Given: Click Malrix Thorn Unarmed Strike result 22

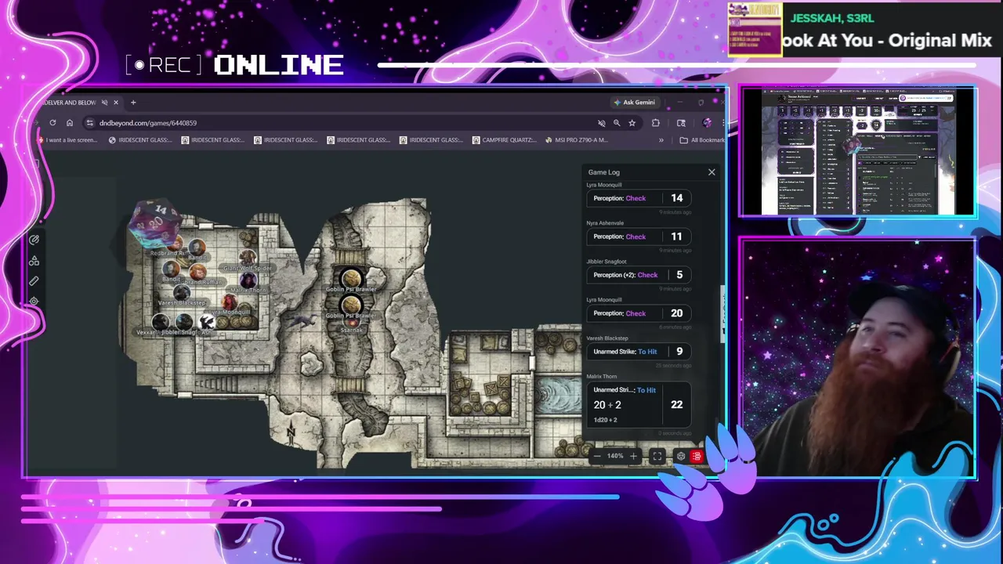Looking at the screenshot, I should (x=676, y=405).
